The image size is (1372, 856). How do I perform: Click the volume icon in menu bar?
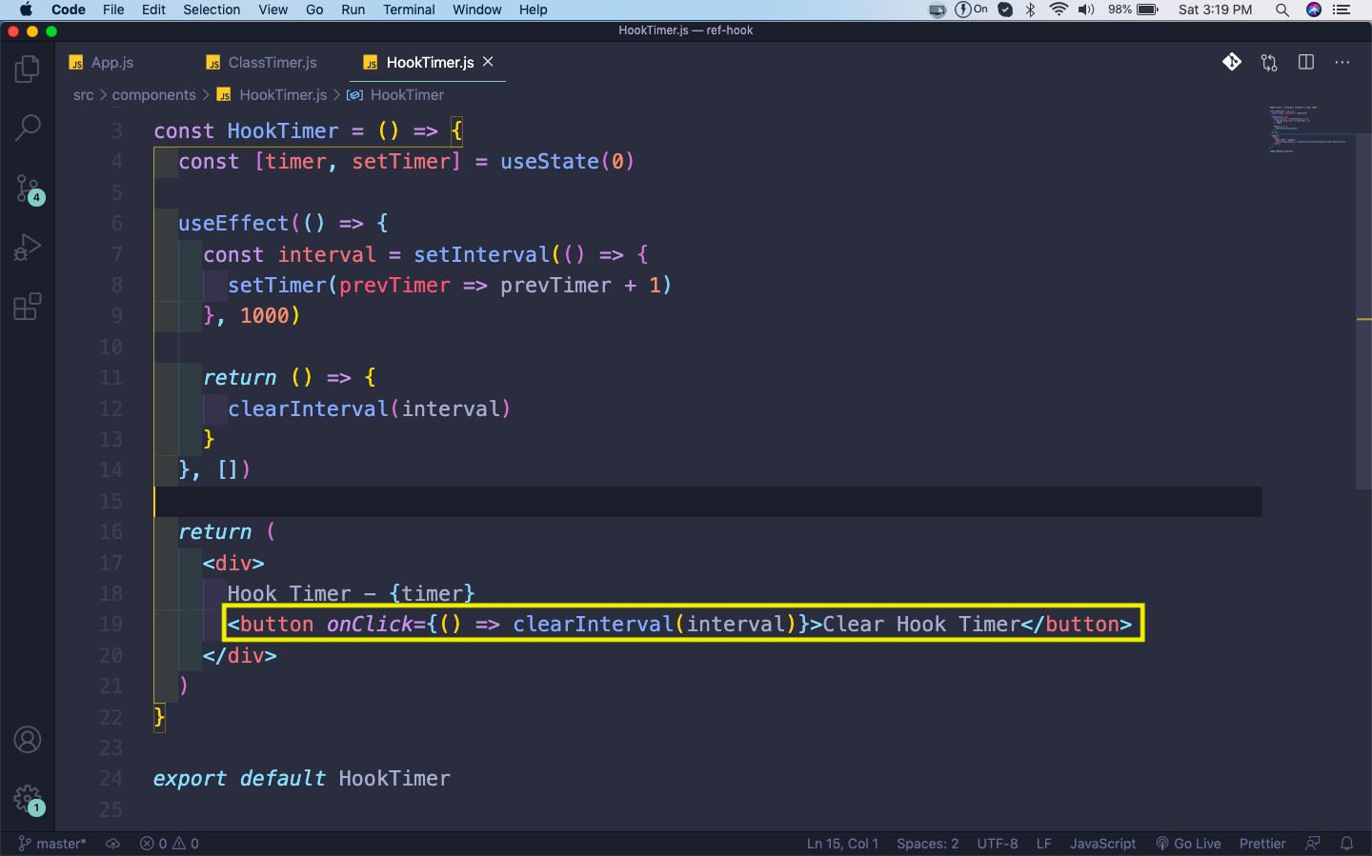pyautogui.click(x=1086, y=10)
